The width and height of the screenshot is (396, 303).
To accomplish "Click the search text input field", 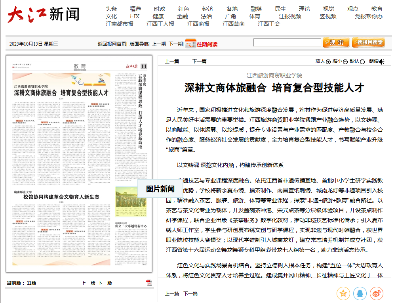I will [x=287, y=42].
